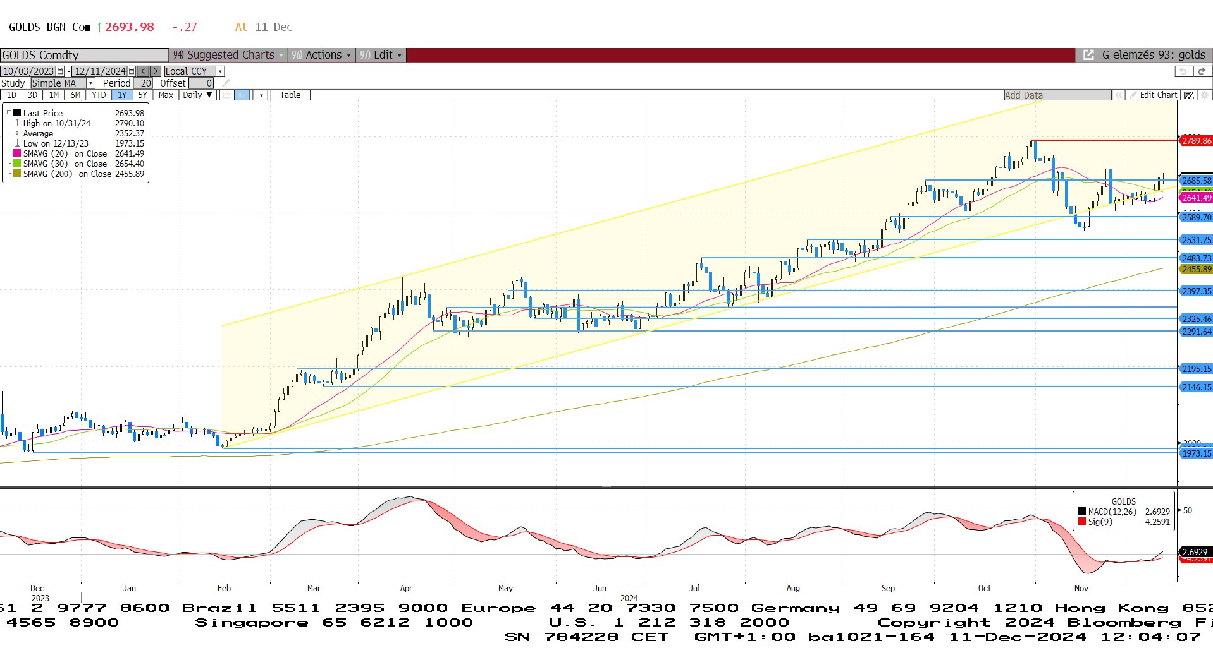Select the 2195.15 price level label
The width and height of the screenshot is (1213, 672).
point(1196,369)
